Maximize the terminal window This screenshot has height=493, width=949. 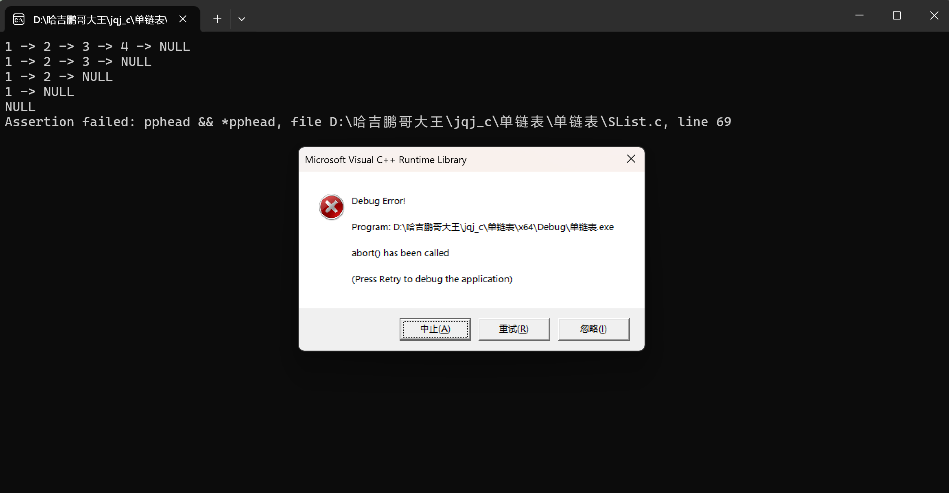(x=897, y=15)
